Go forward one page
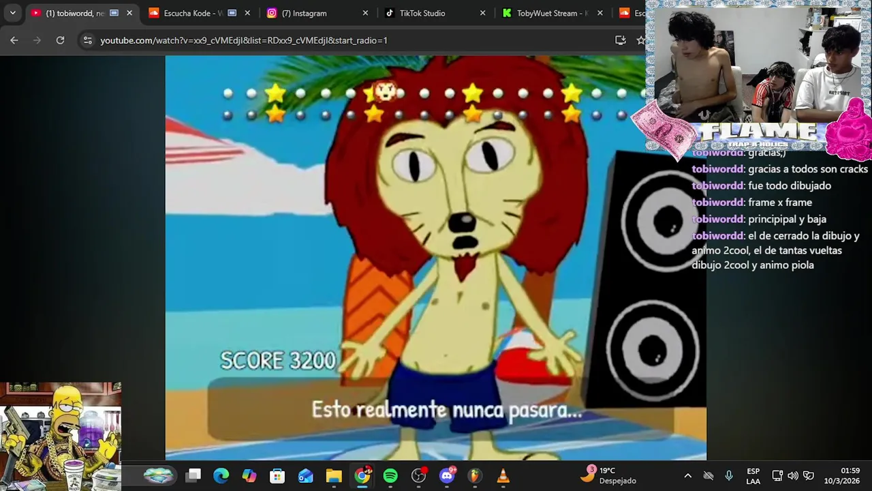 pyautogui.click(x=37, y=40)
